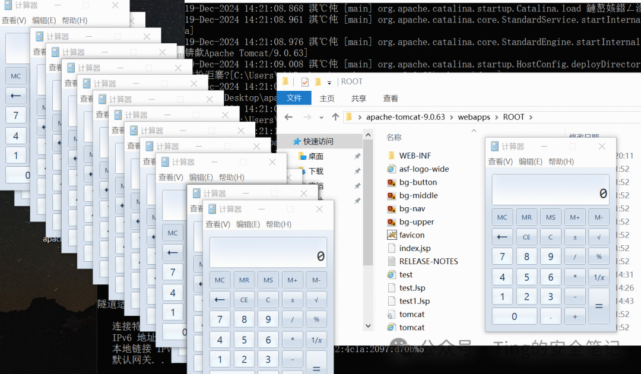The width and height of the screenshot is (641, 374).
Task: Click the 9 key on frontmost cascaded calculator
Action: click(x=268, y=319)
